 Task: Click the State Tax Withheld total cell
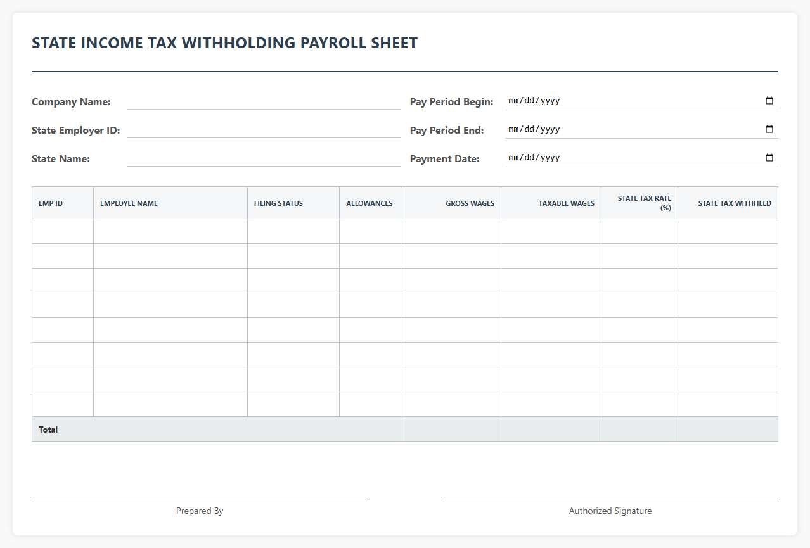[x=728, y=429]
